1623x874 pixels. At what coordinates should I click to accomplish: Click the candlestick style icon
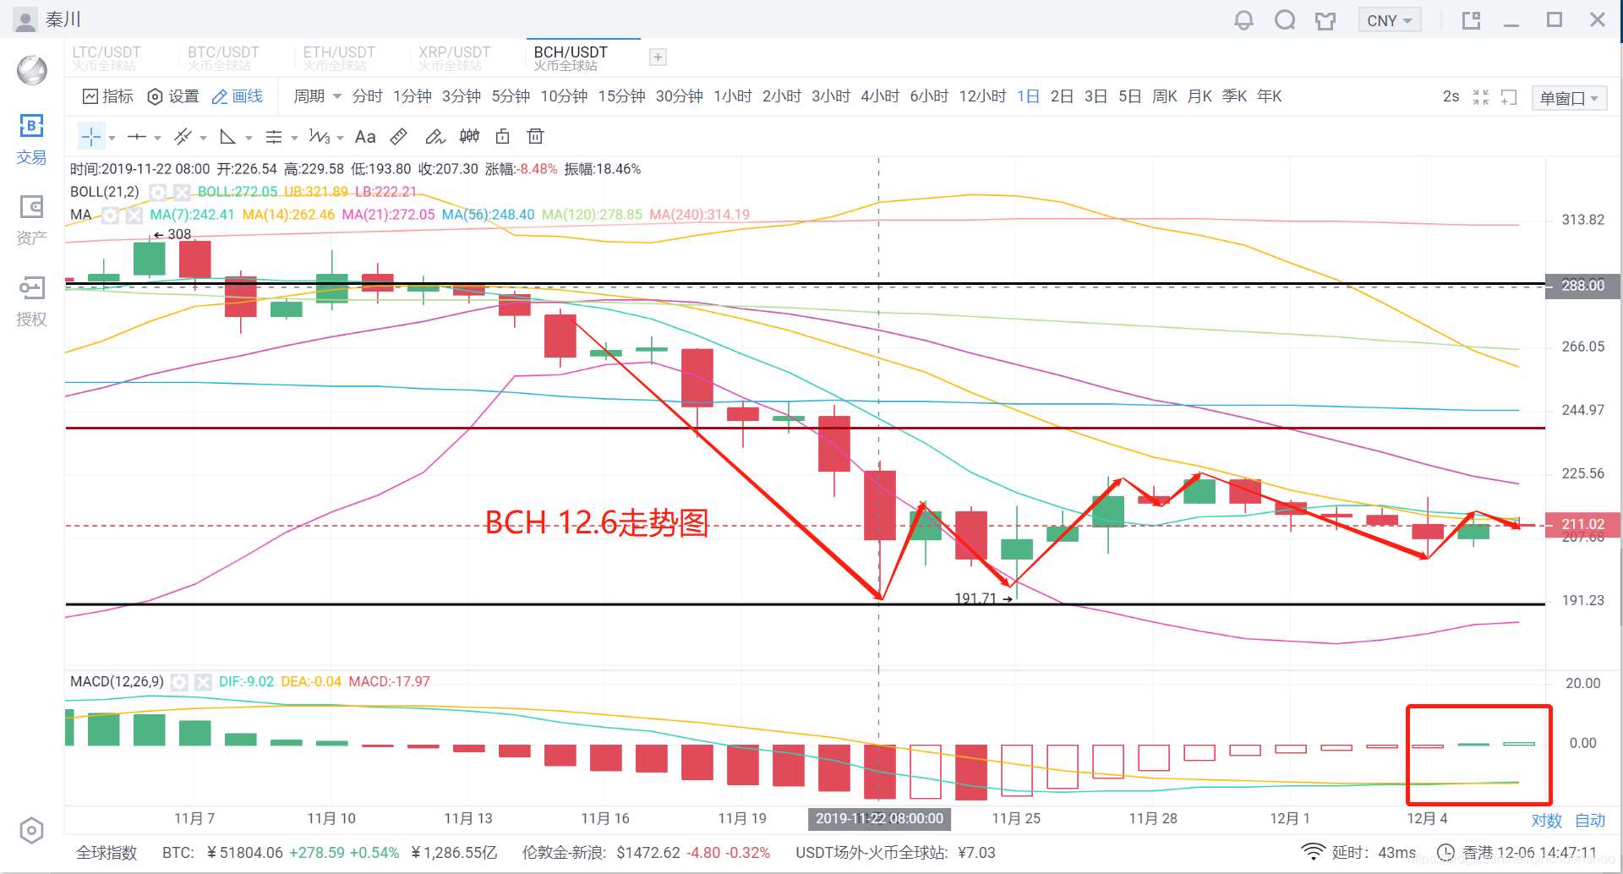(x=469, y=136)
